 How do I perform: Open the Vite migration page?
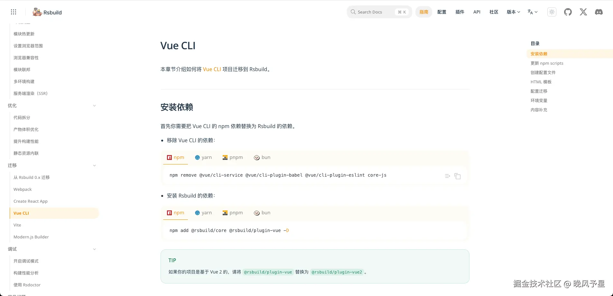[17, 225]
